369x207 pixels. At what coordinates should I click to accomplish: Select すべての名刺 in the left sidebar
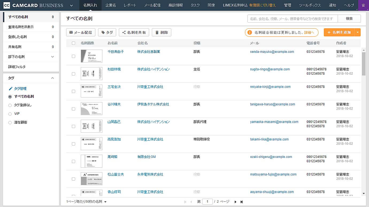(x=31, y=17)
